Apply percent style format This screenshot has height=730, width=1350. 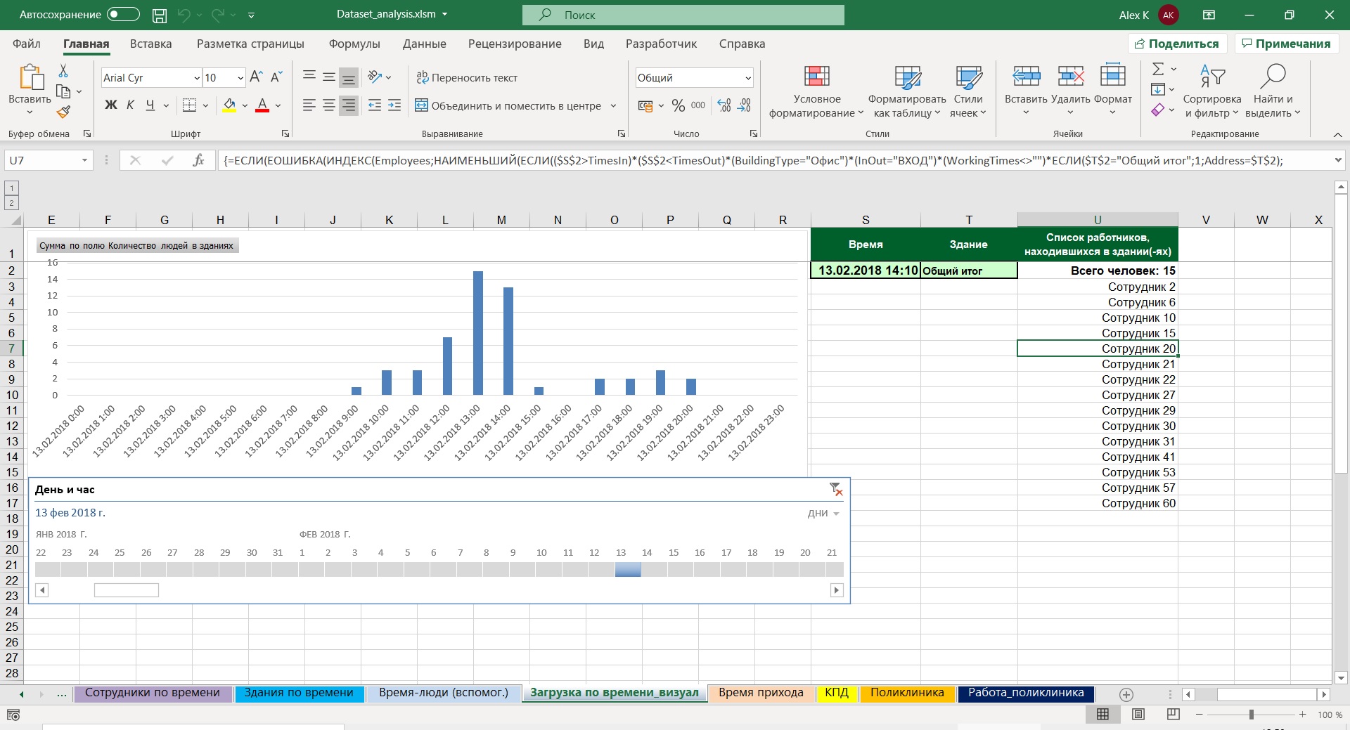tap(679, 105)
